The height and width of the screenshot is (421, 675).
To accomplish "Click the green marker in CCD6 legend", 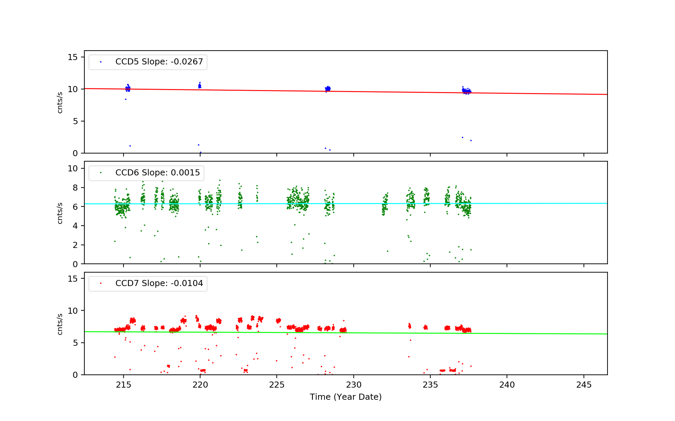I will click(x=101, y=173).
